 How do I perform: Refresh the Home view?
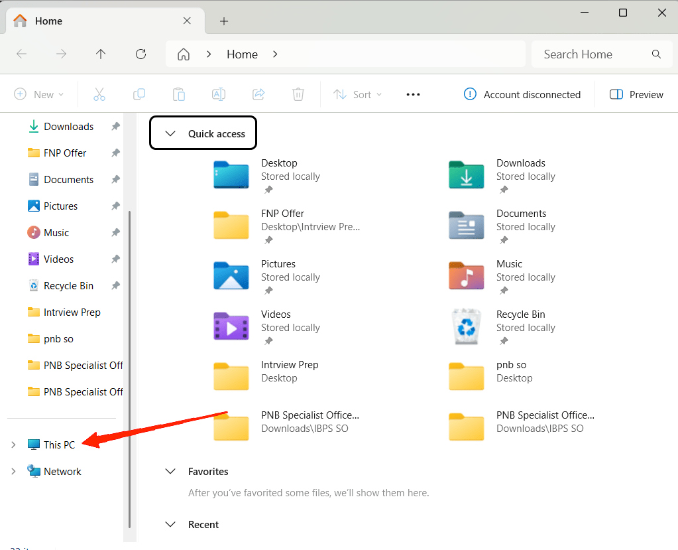click(x=141, y=54)
